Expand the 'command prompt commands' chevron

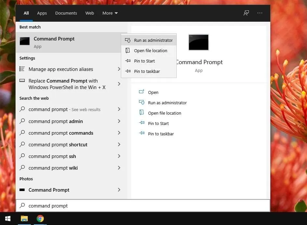tap(119, 133)
